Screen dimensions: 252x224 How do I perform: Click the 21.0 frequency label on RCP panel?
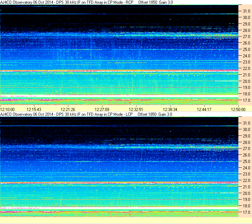point(247,75)
